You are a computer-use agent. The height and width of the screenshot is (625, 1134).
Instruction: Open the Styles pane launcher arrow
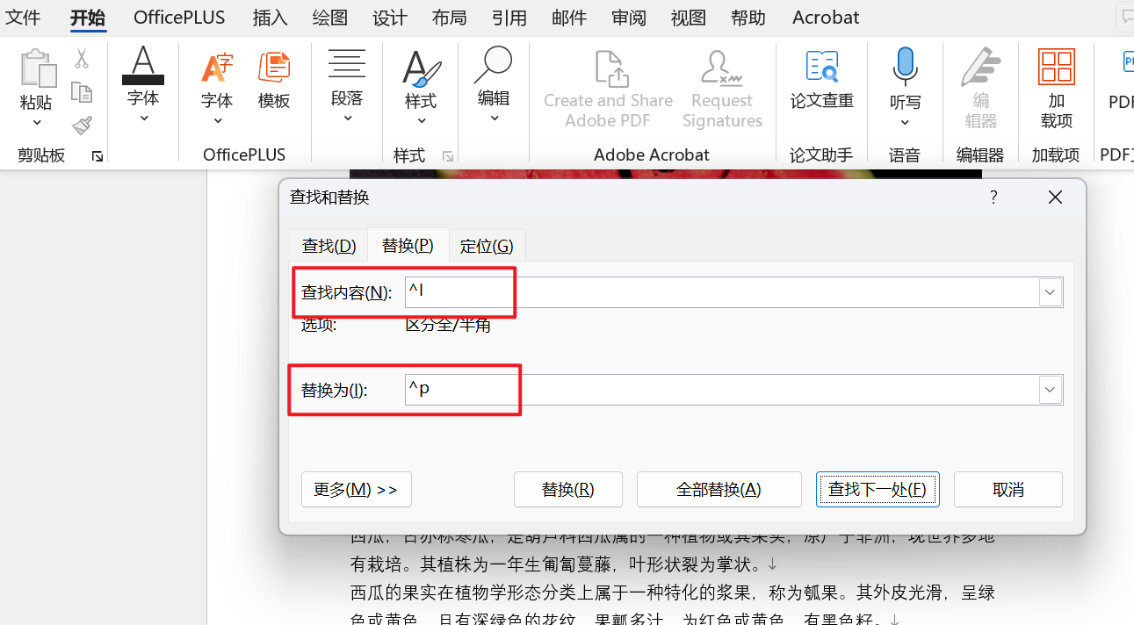pyautogui.click(x=448, y=156)
